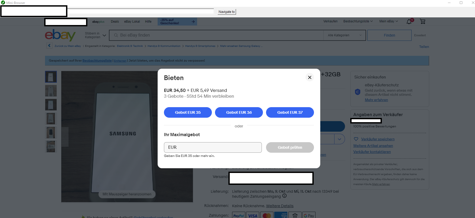Open Handys & Smartphones breadcrumb
Screen dimensions: 475x218
(200, 46)
